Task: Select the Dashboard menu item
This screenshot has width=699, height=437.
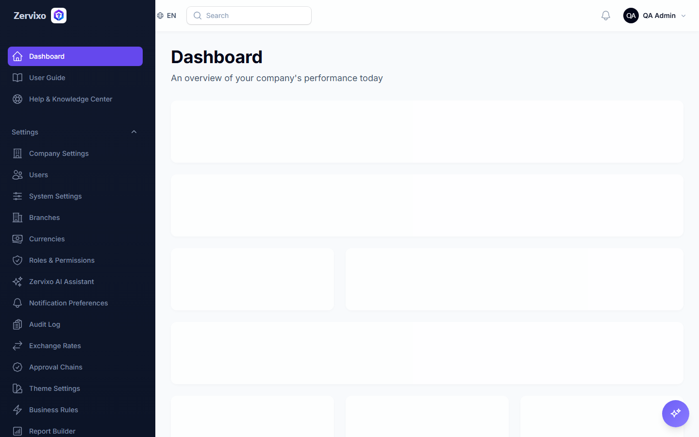Action: pos(75,56)
